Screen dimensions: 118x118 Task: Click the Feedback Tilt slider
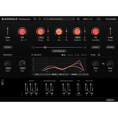[x=85, y=31]
